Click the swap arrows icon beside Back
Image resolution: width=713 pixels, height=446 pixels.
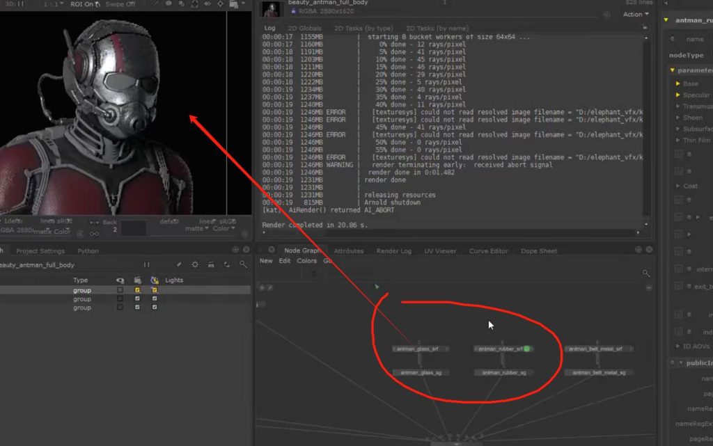pyautogui.click(x=95, y=223)
